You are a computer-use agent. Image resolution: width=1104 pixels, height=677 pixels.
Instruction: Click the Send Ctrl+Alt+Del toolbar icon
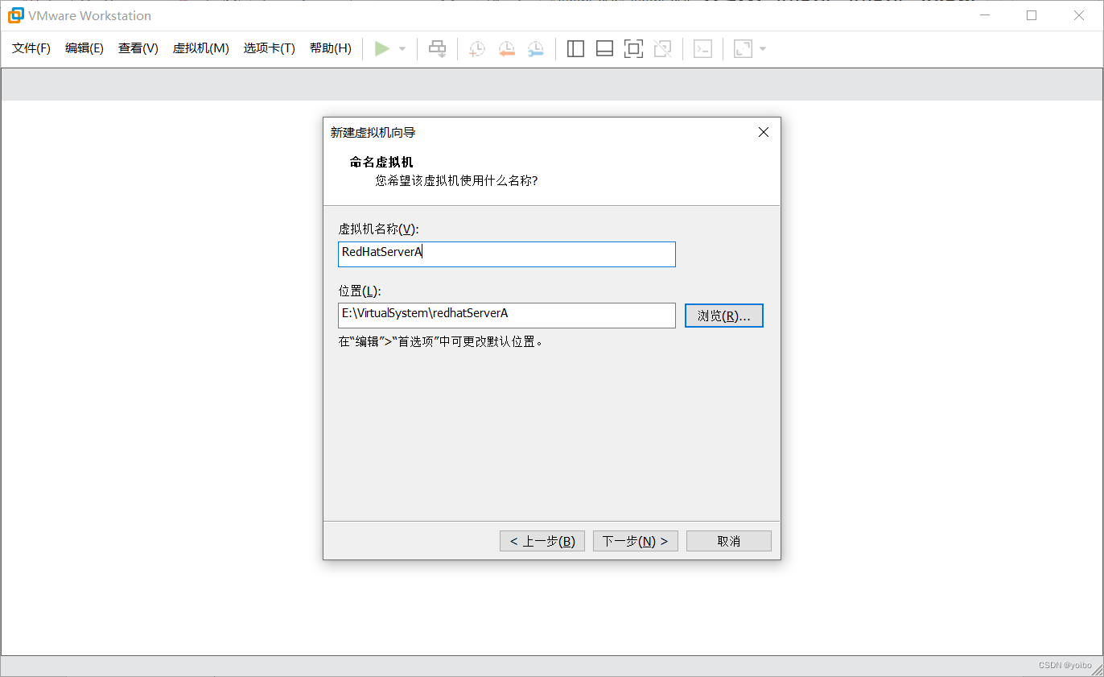coord(437,49)
